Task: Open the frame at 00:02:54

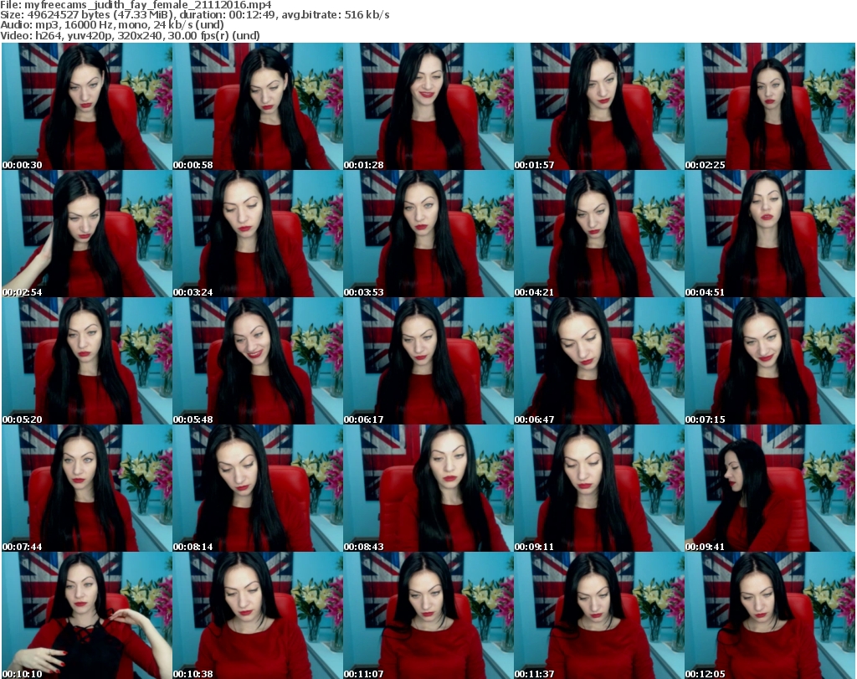Action: [87, 234]
